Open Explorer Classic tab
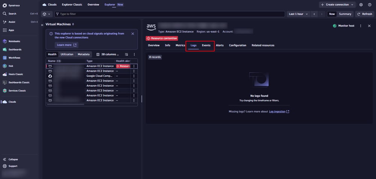The height and width of the screenshot is (179, 376). 72,4
